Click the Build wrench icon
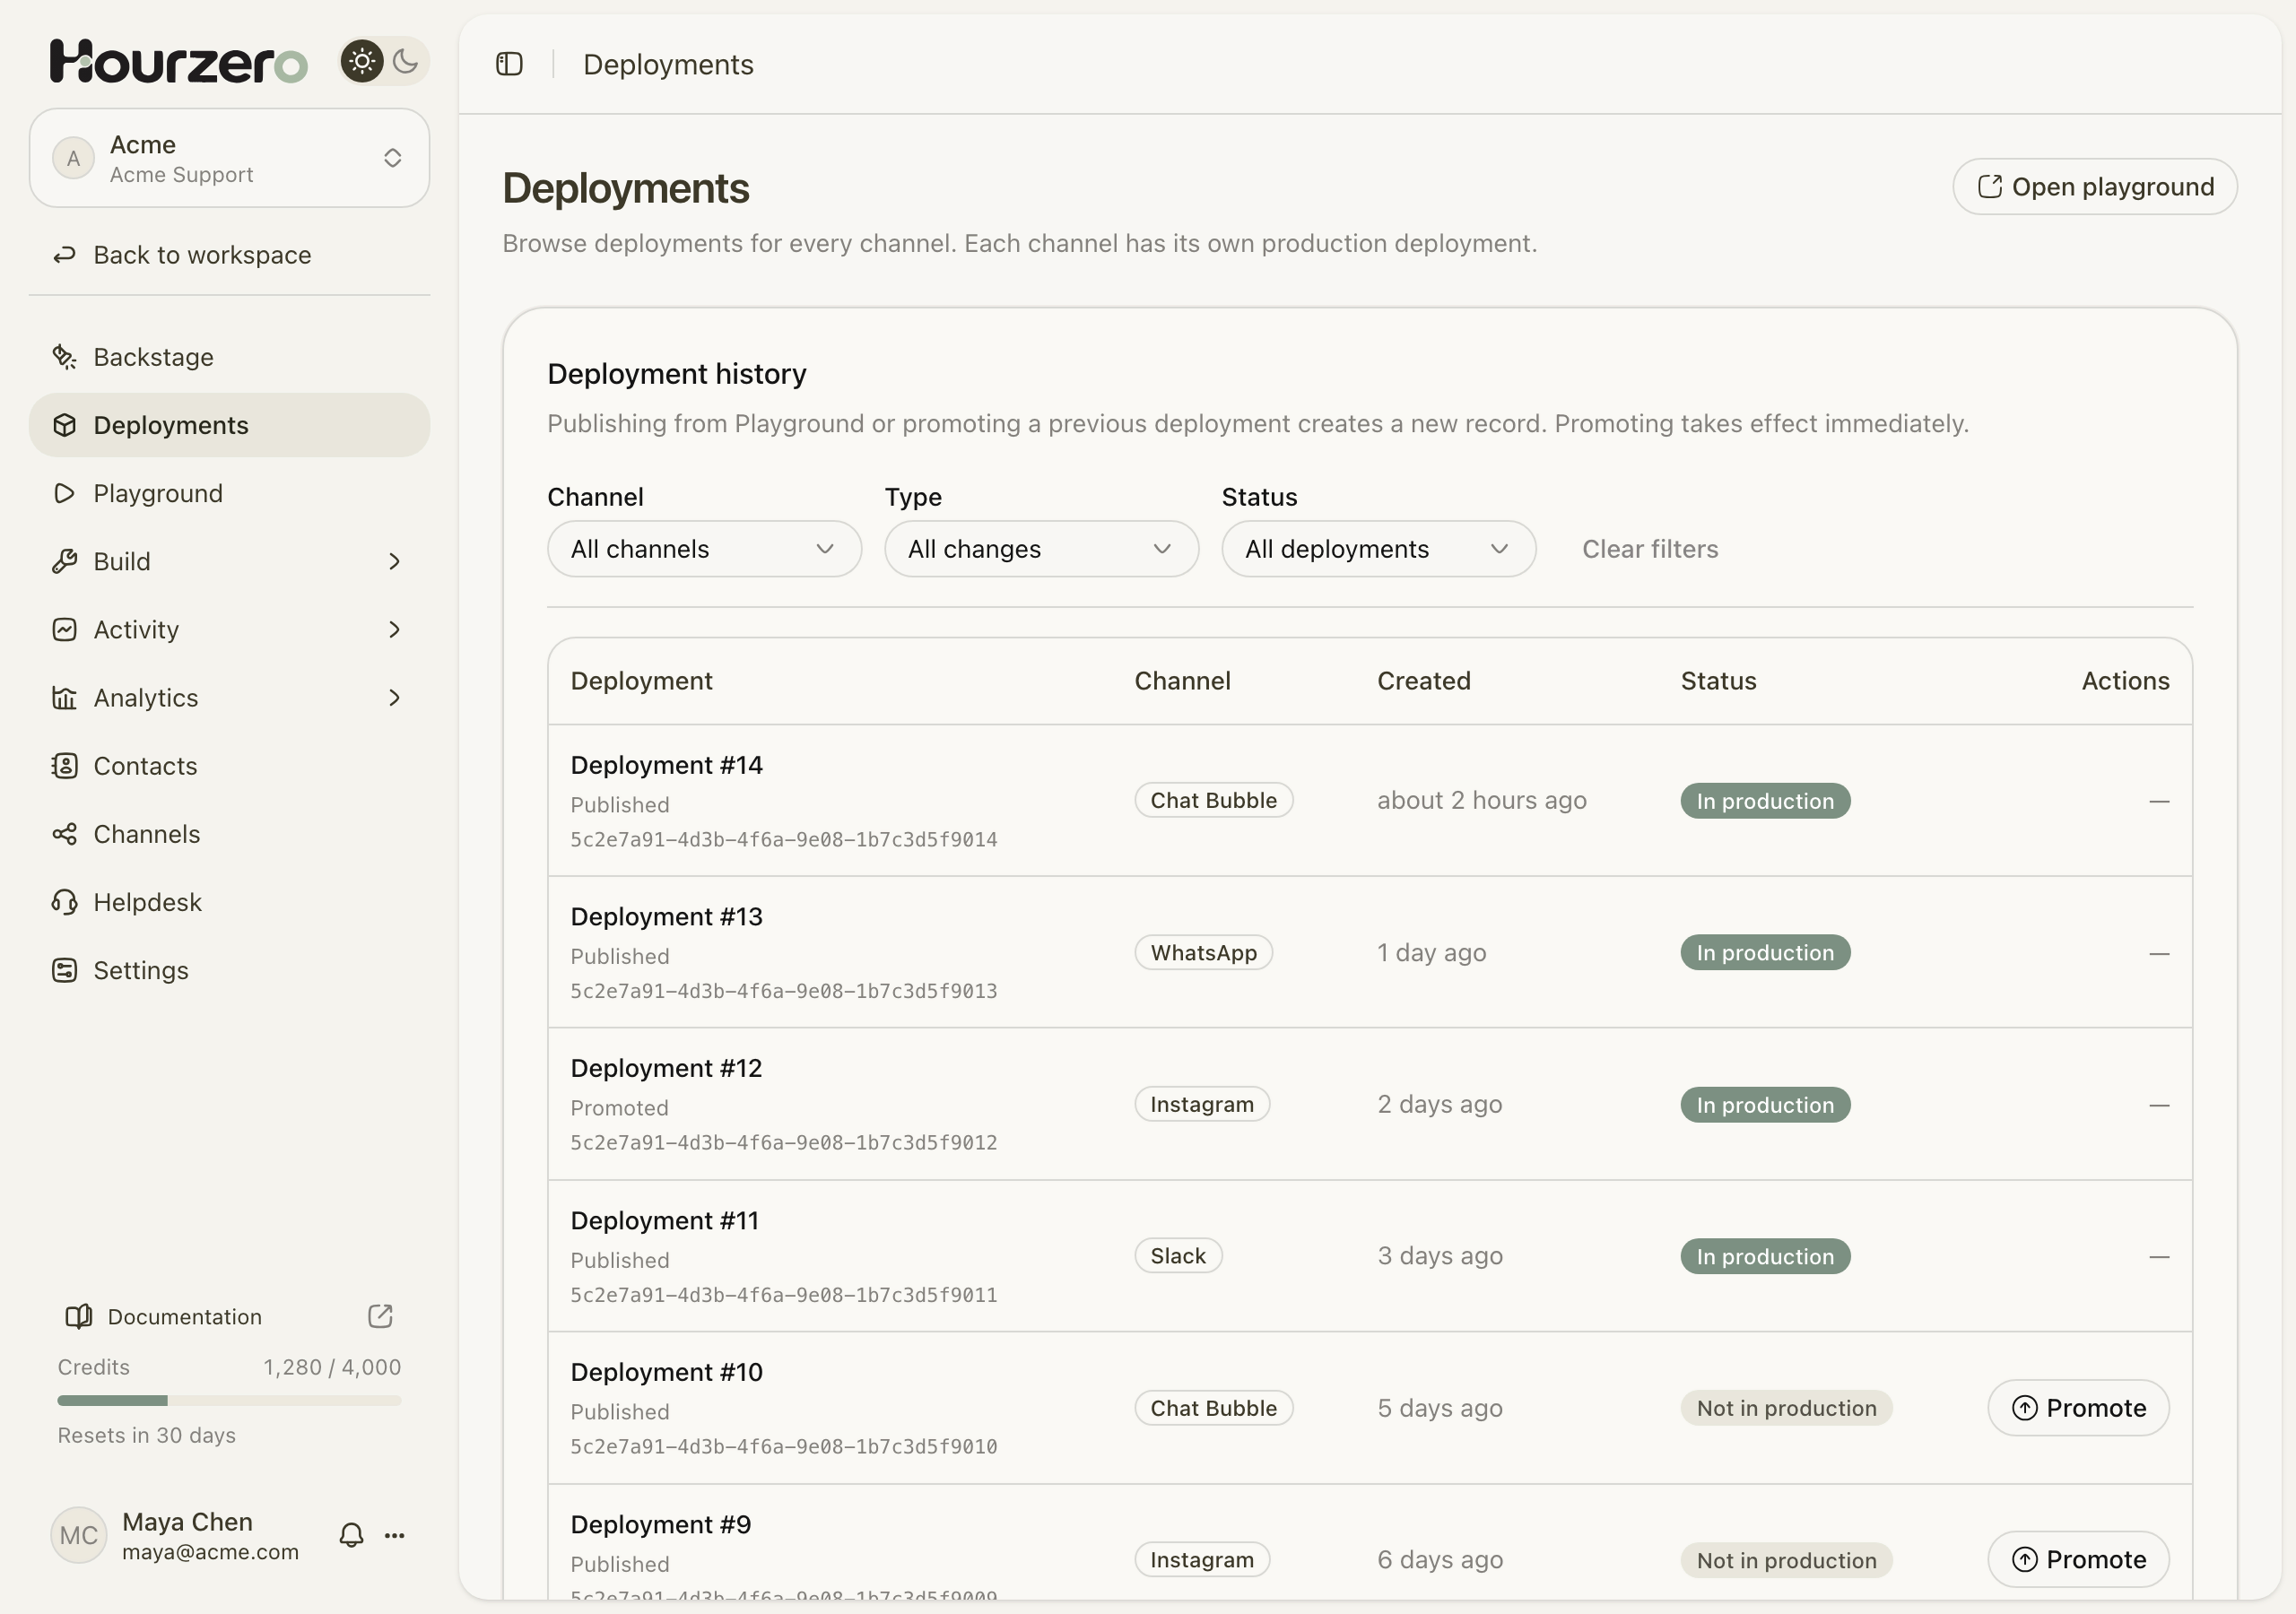2296x1614 pixels. click(64, 562)
